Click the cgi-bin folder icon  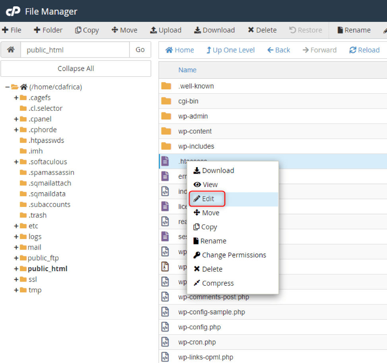[x=166, y=101]
